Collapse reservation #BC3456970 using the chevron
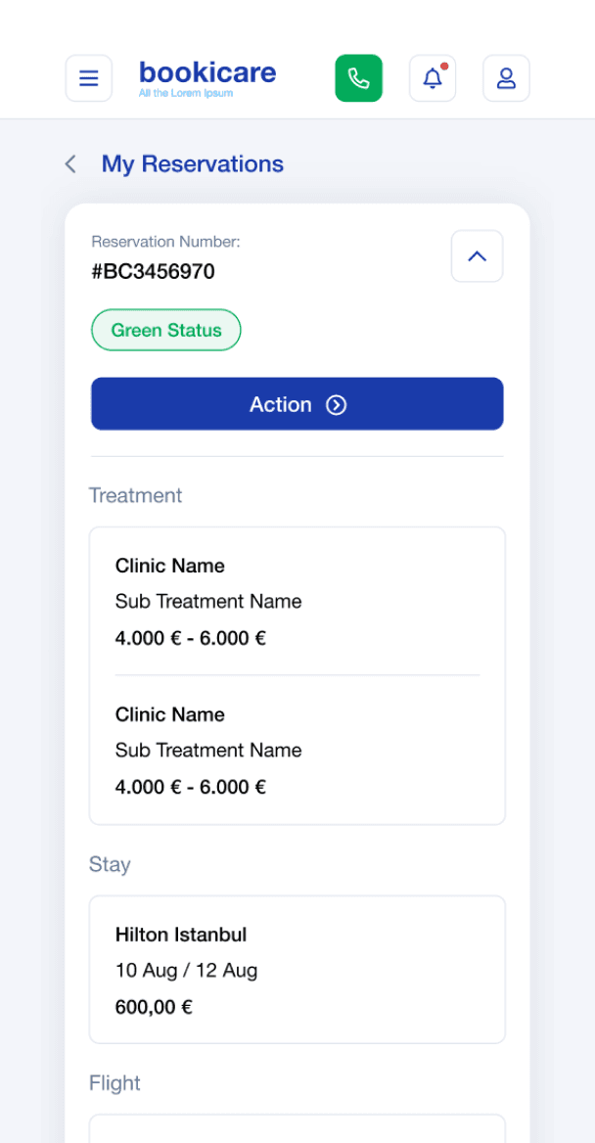This screenshot has height=1143, width=595. pos(477,255)
